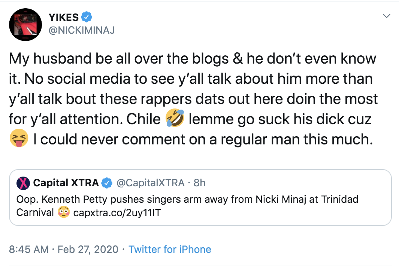The width and height of the screenshot is (399, 266).
Task: Click the 8h timestamp on quoted tweet
Action: [200, 183]
